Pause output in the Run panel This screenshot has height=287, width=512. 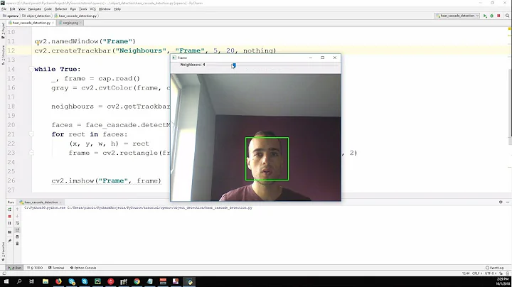pos(9,223)
